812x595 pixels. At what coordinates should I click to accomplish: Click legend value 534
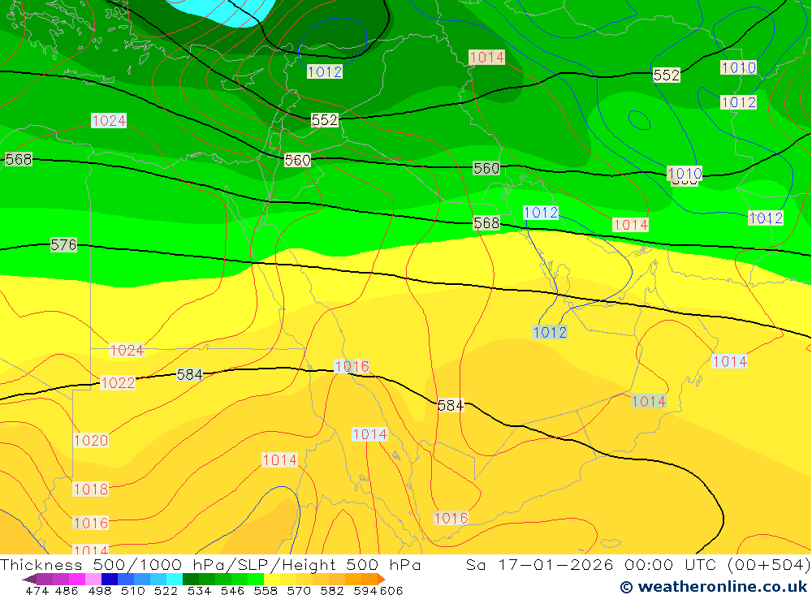click(199, 590)
